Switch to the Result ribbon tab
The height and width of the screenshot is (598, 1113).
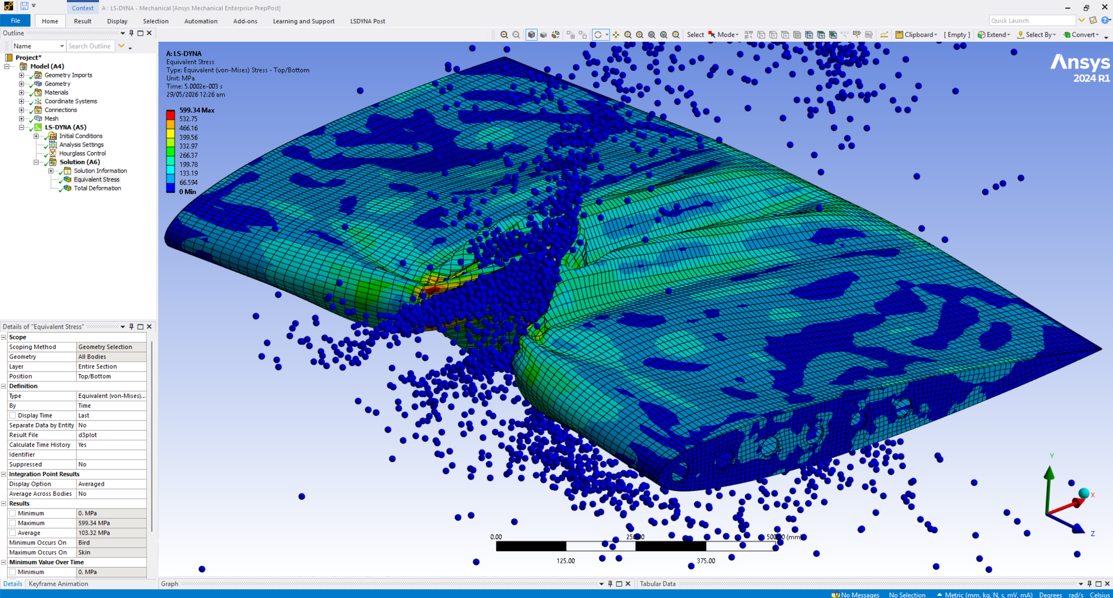(82, 21)
